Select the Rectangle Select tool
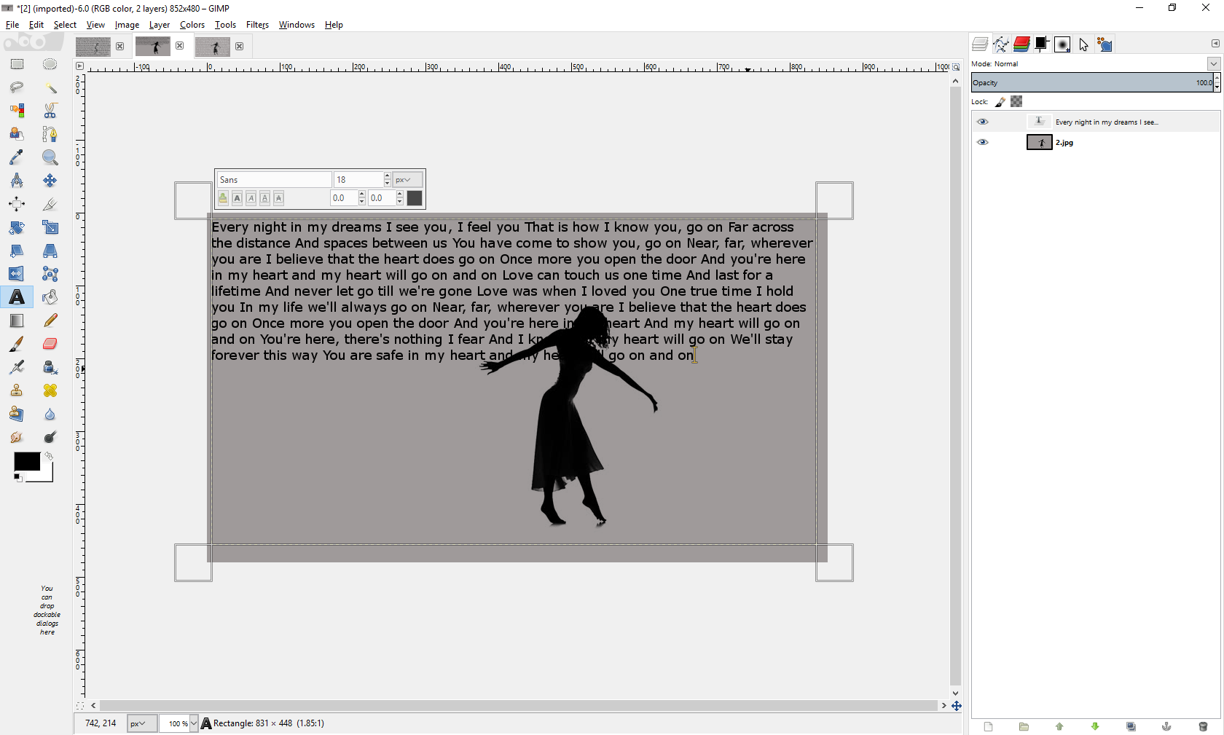 [17, 64]
